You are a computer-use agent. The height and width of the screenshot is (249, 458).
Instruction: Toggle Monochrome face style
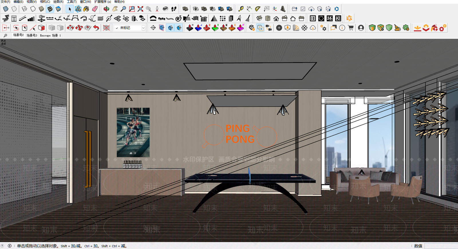click(58, 9)
